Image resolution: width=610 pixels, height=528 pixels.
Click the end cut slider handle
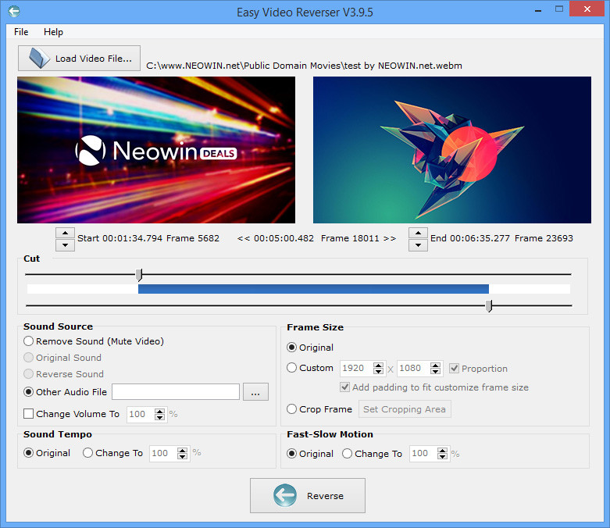click(489, 306)
